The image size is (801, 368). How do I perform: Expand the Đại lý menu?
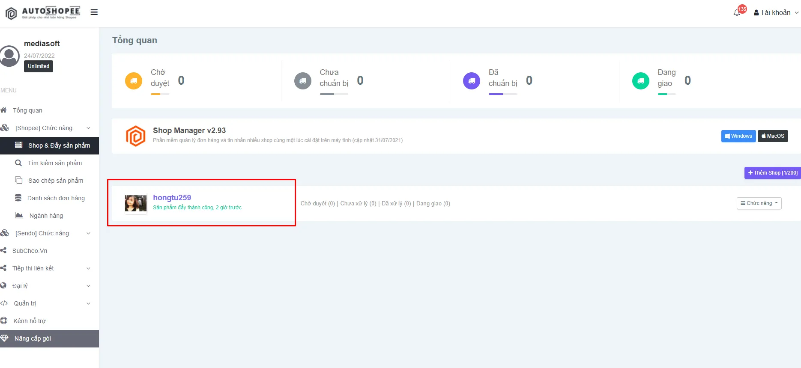click(49, 286)
